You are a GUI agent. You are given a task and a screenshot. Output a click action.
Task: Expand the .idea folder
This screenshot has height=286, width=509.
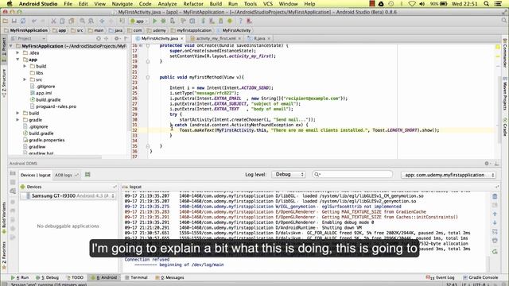tap(17, 53)
